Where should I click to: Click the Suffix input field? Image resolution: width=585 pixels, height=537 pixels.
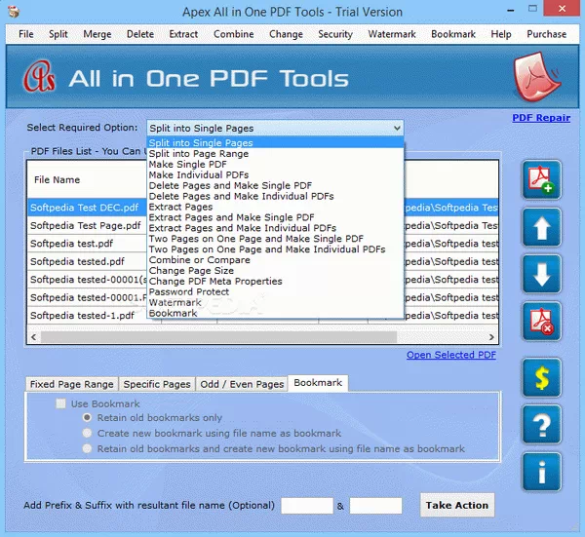pos(375,506)
